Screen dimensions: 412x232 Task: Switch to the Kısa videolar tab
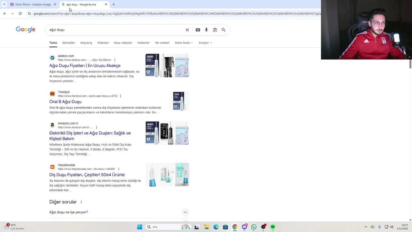[x=123, y=43]
